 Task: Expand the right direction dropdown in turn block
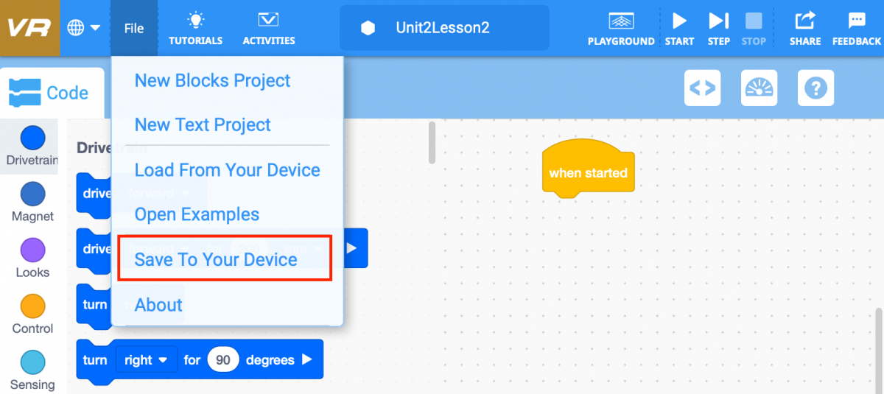tap(147, 360)
